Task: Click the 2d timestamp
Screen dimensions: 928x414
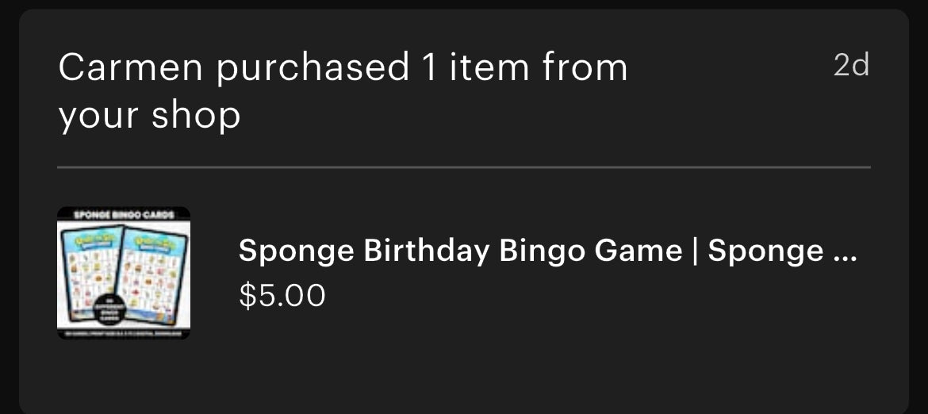Action: tap(851, 66)
